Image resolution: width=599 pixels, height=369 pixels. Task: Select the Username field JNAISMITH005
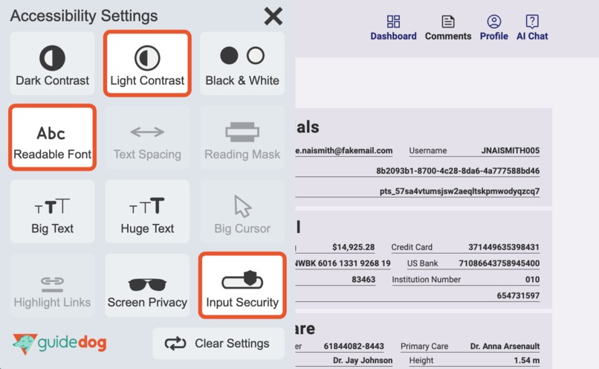511,151
